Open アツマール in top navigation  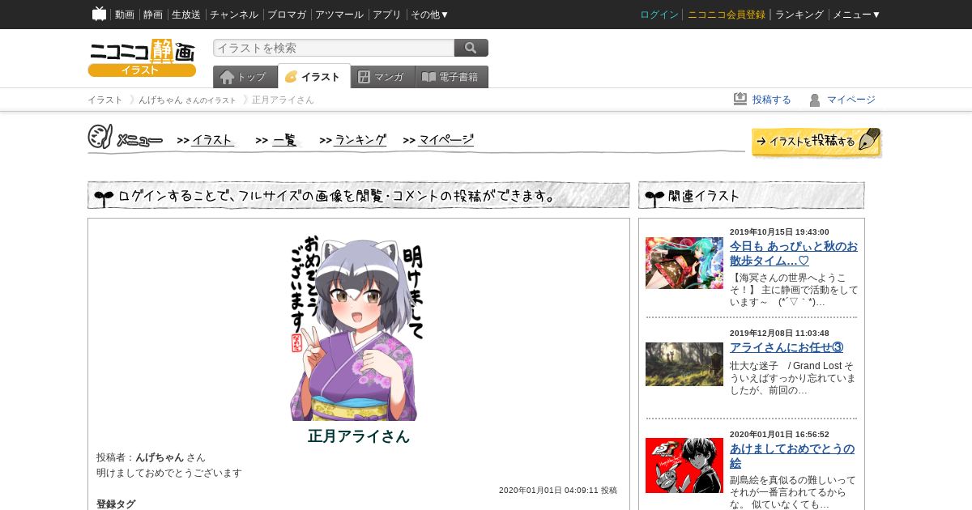point(339,15)
